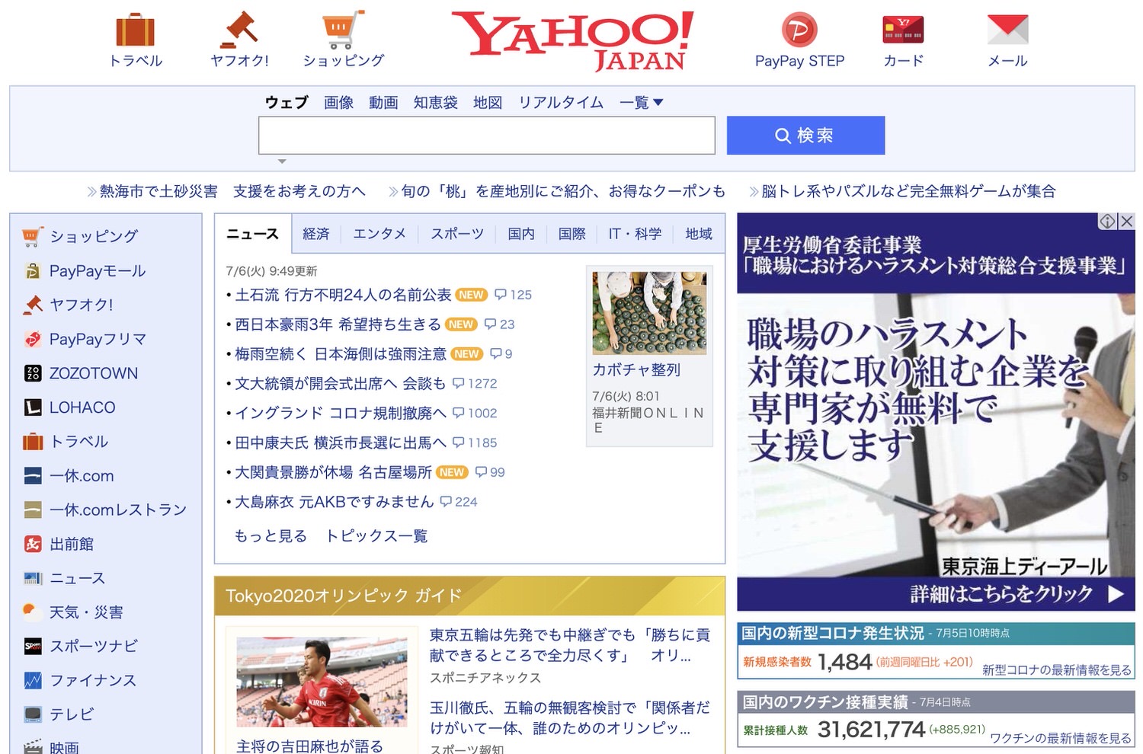This screenshot has height=754, width=1143.
Task: Close the harassment-support advertisement banner
Action: [x=1126, y=221]
